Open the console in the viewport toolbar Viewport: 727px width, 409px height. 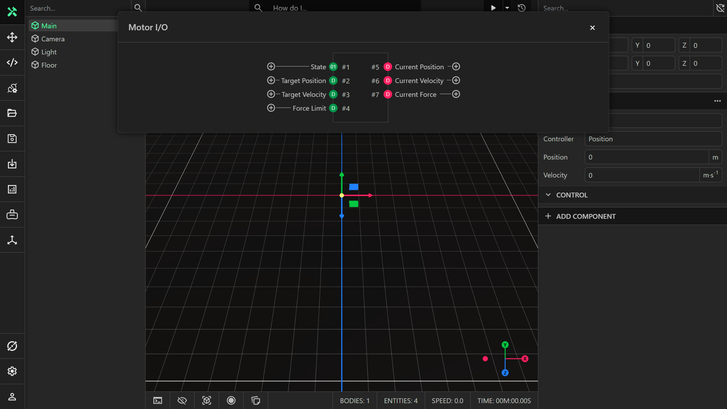tap(158, 400)
